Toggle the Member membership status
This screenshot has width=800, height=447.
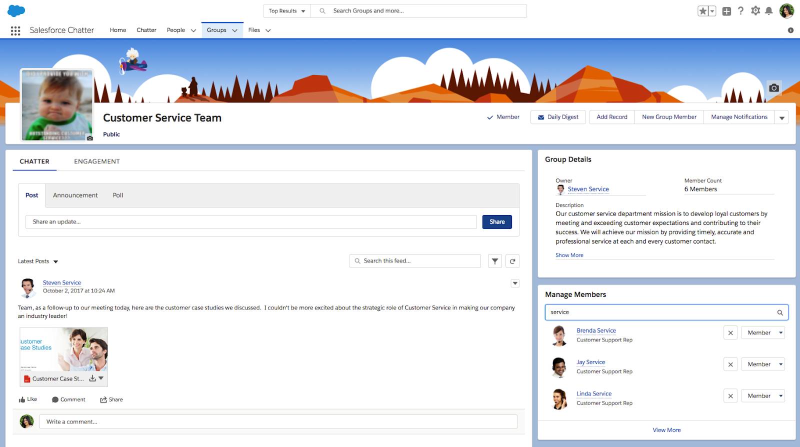[x=503, y=117]
